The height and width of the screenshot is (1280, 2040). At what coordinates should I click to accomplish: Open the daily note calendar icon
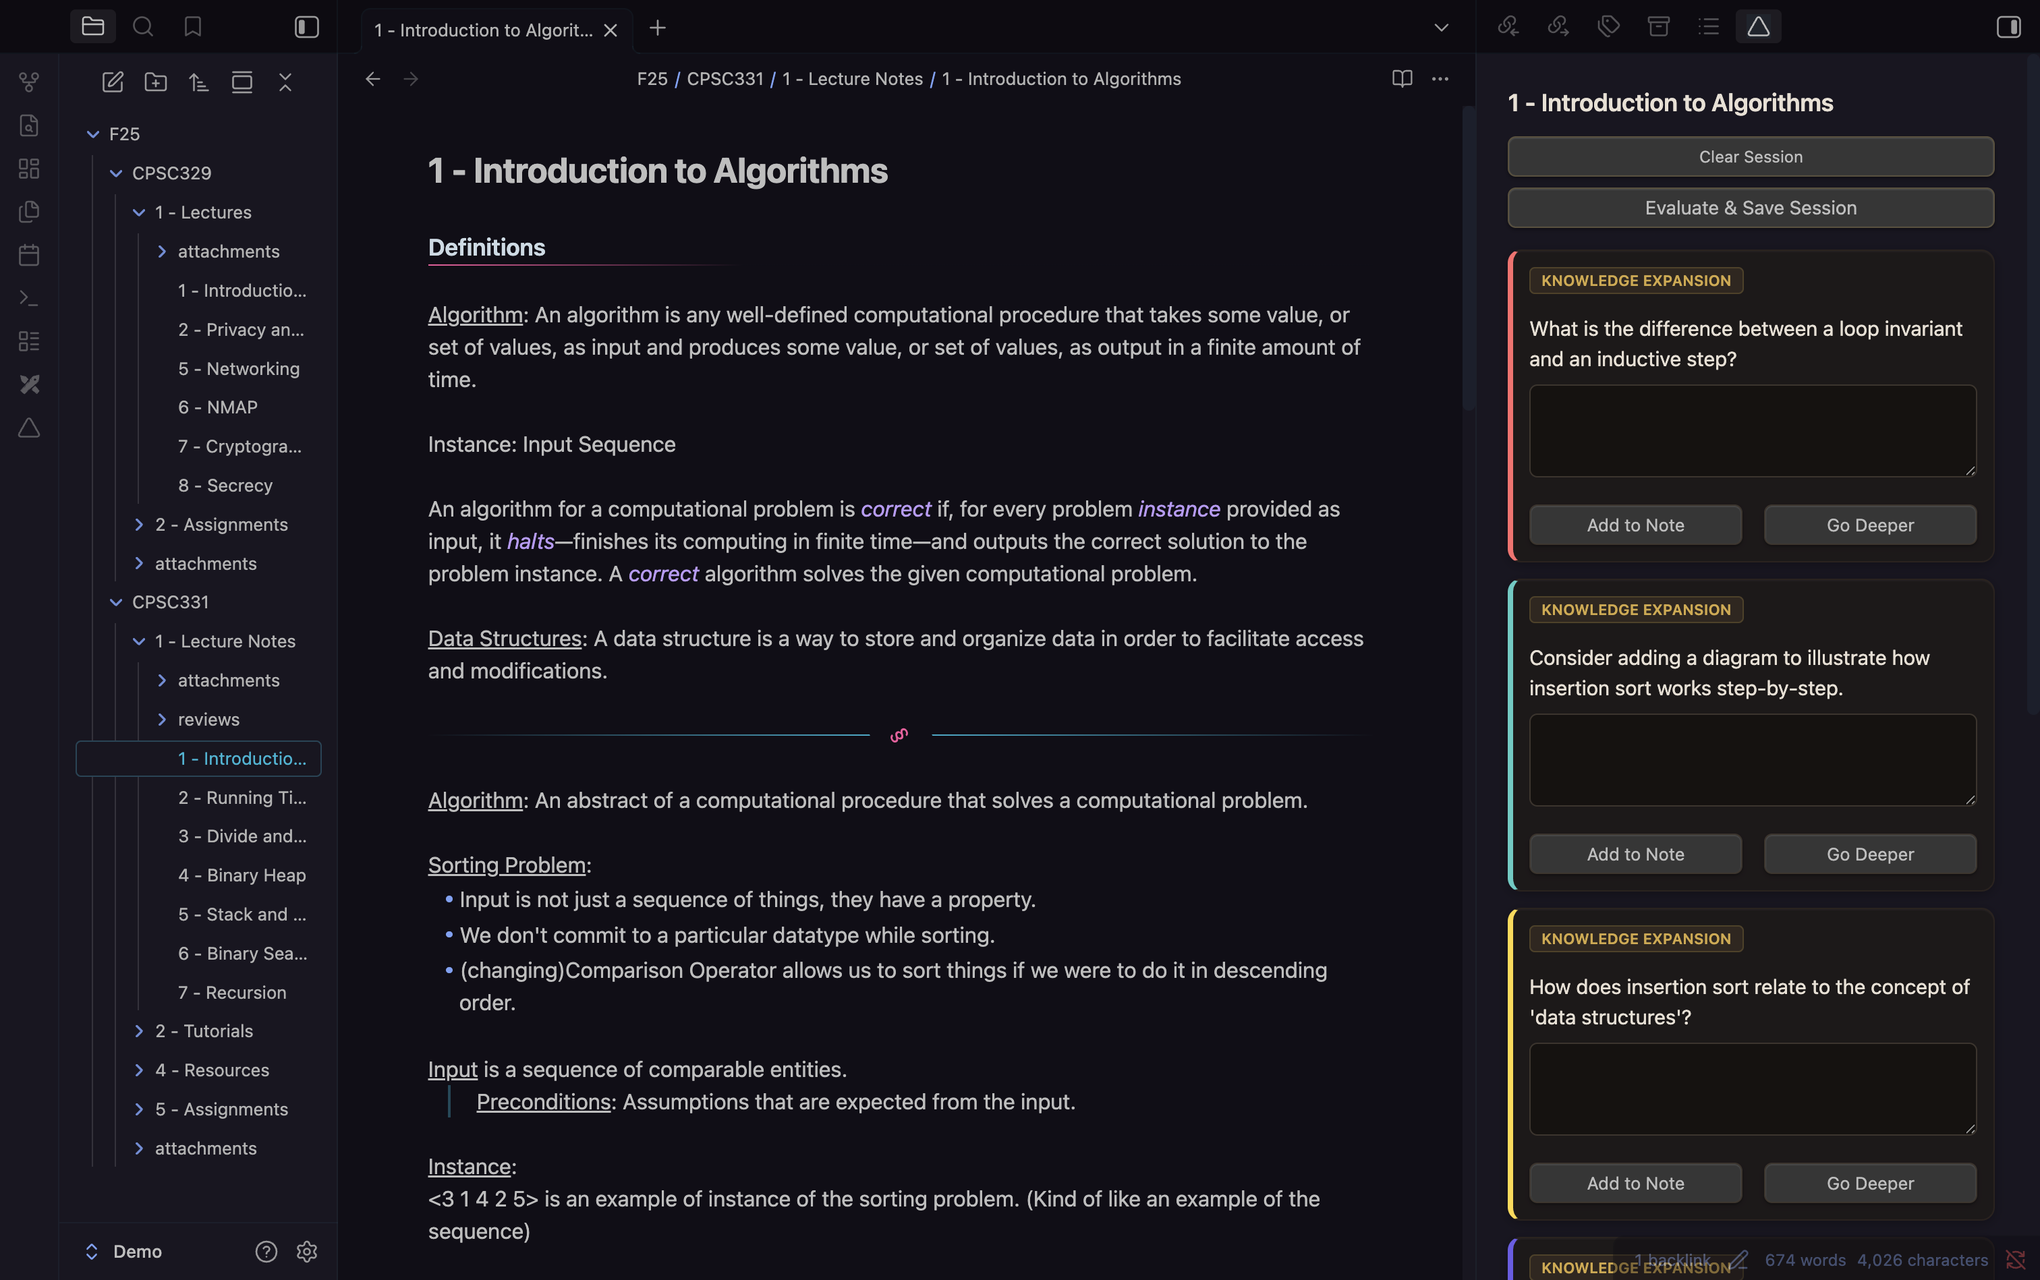(x=29, y=255)
